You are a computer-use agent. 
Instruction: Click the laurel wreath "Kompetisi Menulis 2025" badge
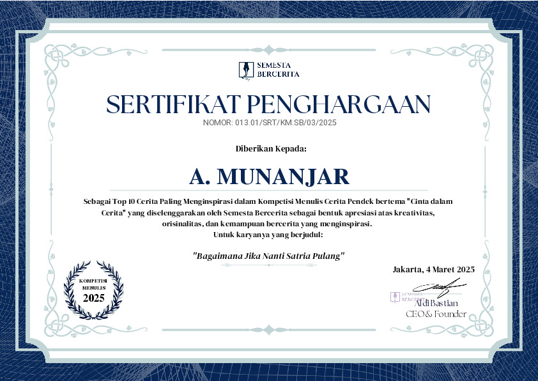[94, 290]
